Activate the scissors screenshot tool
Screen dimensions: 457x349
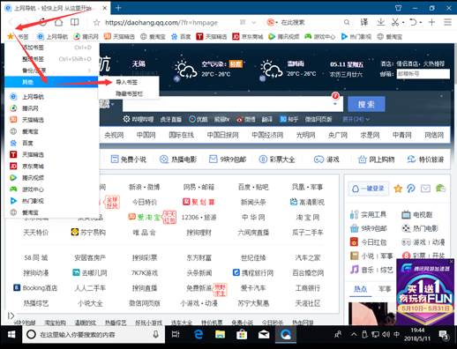pos(395,22)
